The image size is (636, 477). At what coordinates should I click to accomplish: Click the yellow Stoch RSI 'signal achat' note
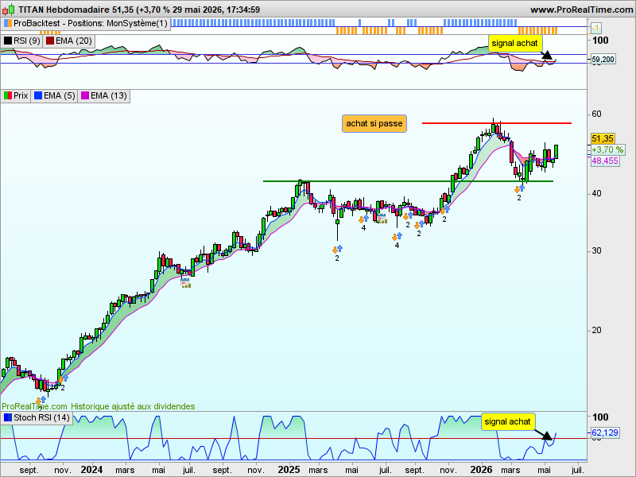click(507, 422)
